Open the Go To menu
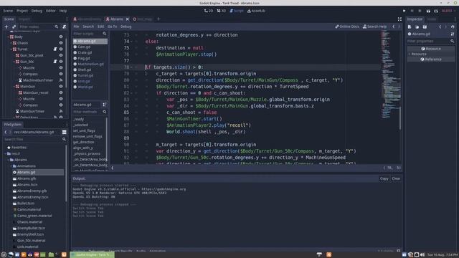This screenshot has height=258, width=459. (112, 27)
